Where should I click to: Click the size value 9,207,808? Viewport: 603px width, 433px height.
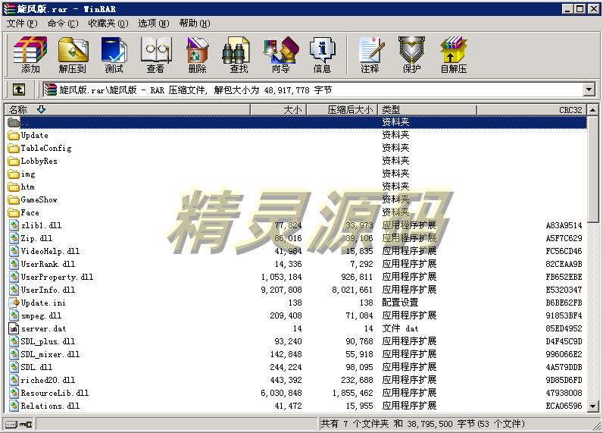tap(281, 290)
